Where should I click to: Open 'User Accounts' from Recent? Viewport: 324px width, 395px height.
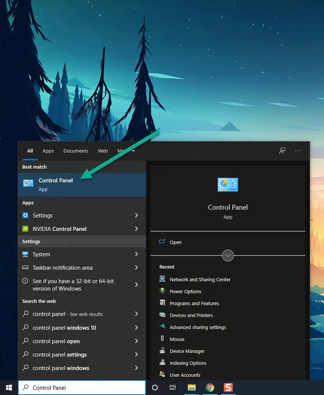tap(185, 375)
